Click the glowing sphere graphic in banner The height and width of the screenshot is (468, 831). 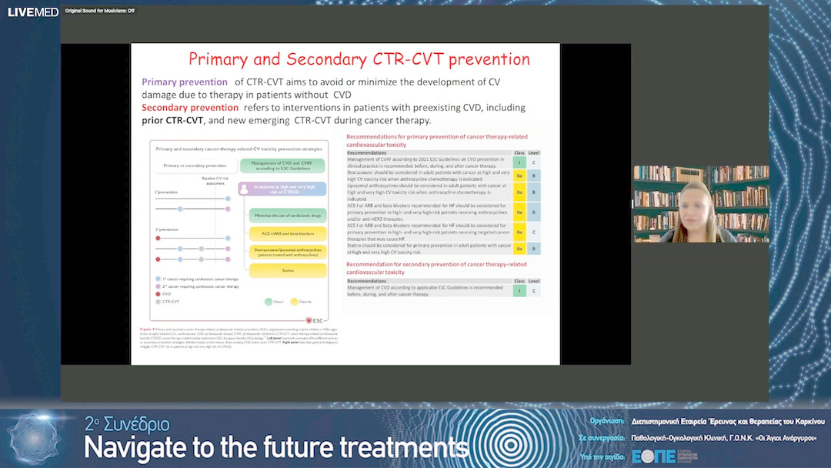35,439
